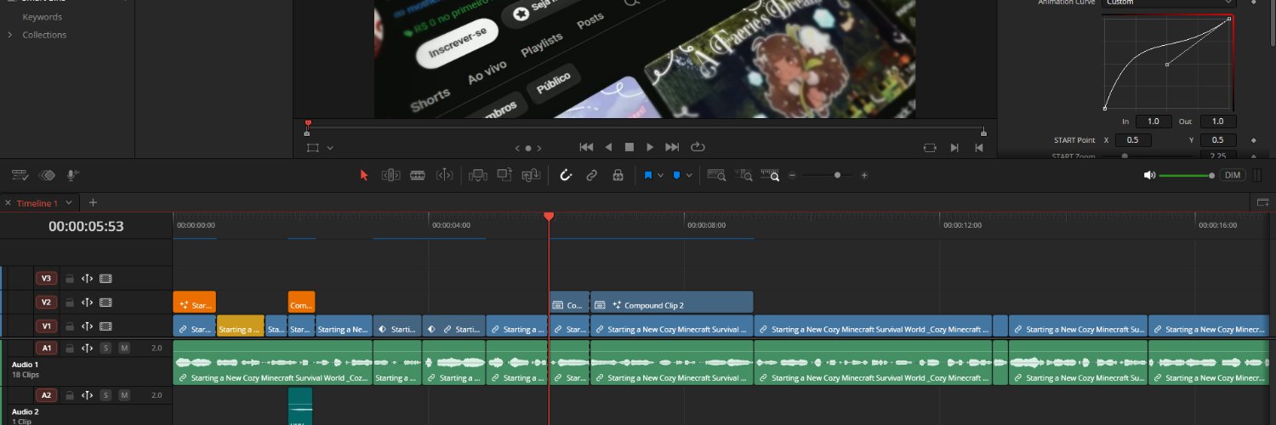The image size is (1276, 425).
Task: Select the Blade Edit Mode tool
Action: 444,175
